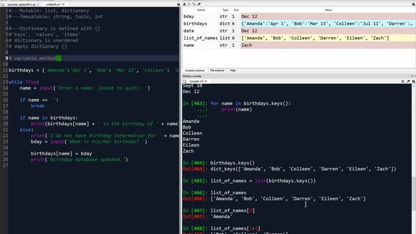Close the Console 1/A tab
This screenshot has height=234, width=416.
tap(206, 81)
